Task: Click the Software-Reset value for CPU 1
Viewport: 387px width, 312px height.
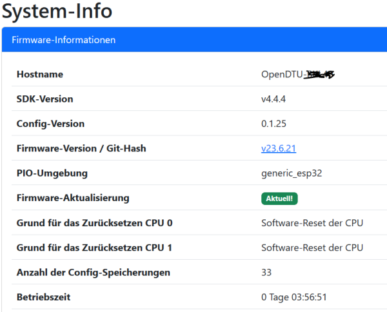Action: pos(312,248)
